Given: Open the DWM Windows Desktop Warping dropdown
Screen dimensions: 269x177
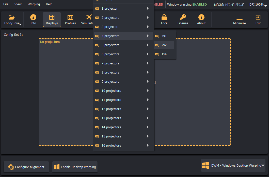Looking at the screenshot, I should pos(233,166).
